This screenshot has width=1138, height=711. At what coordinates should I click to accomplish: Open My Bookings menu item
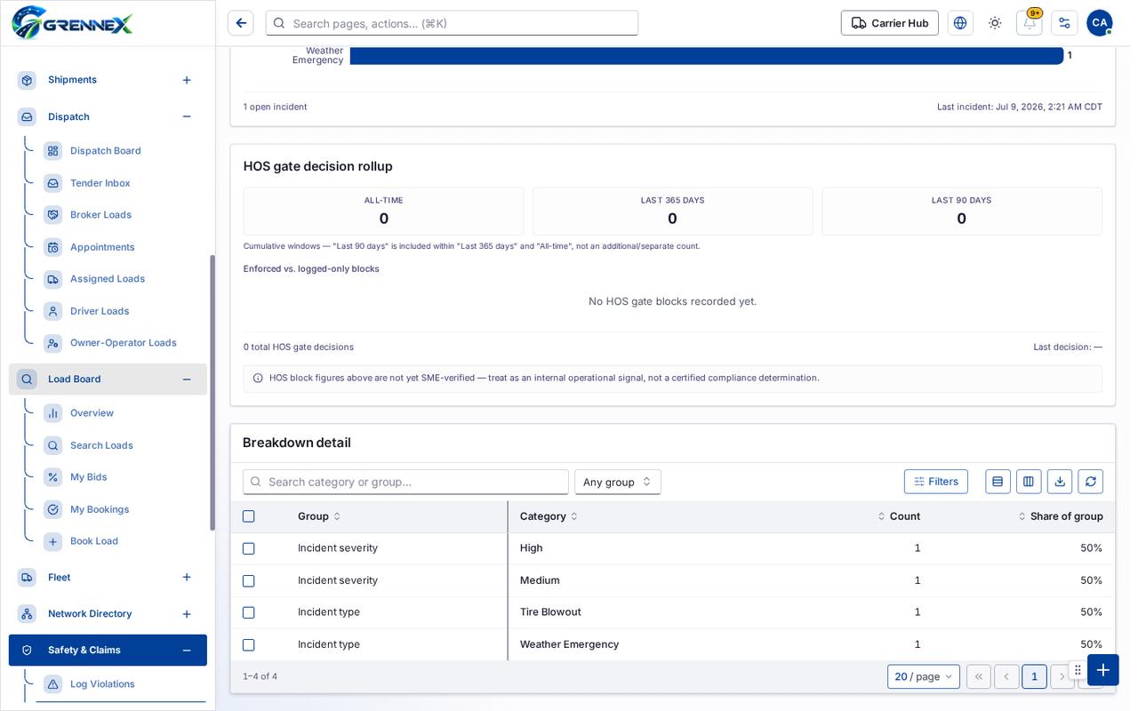100,509
